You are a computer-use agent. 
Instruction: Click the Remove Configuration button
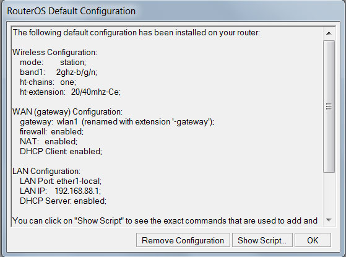183,240
